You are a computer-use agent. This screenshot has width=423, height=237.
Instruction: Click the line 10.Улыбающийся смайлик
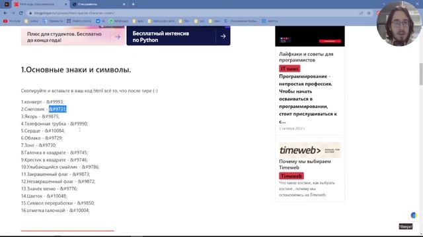pyautogui.click(x=60, y=167)
